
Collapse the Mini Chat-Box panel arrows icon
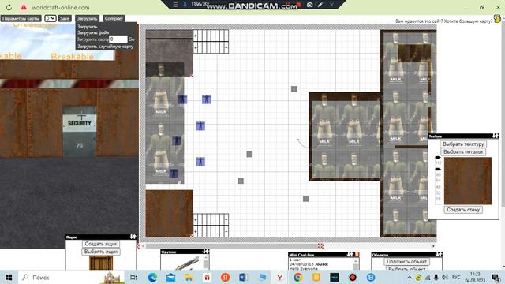(350, 254)
